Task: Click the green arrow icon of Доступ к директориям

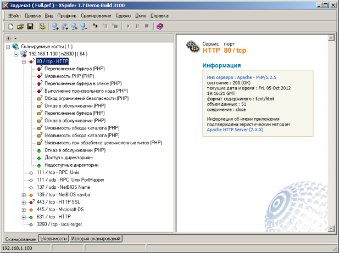Action: point(39,158)
